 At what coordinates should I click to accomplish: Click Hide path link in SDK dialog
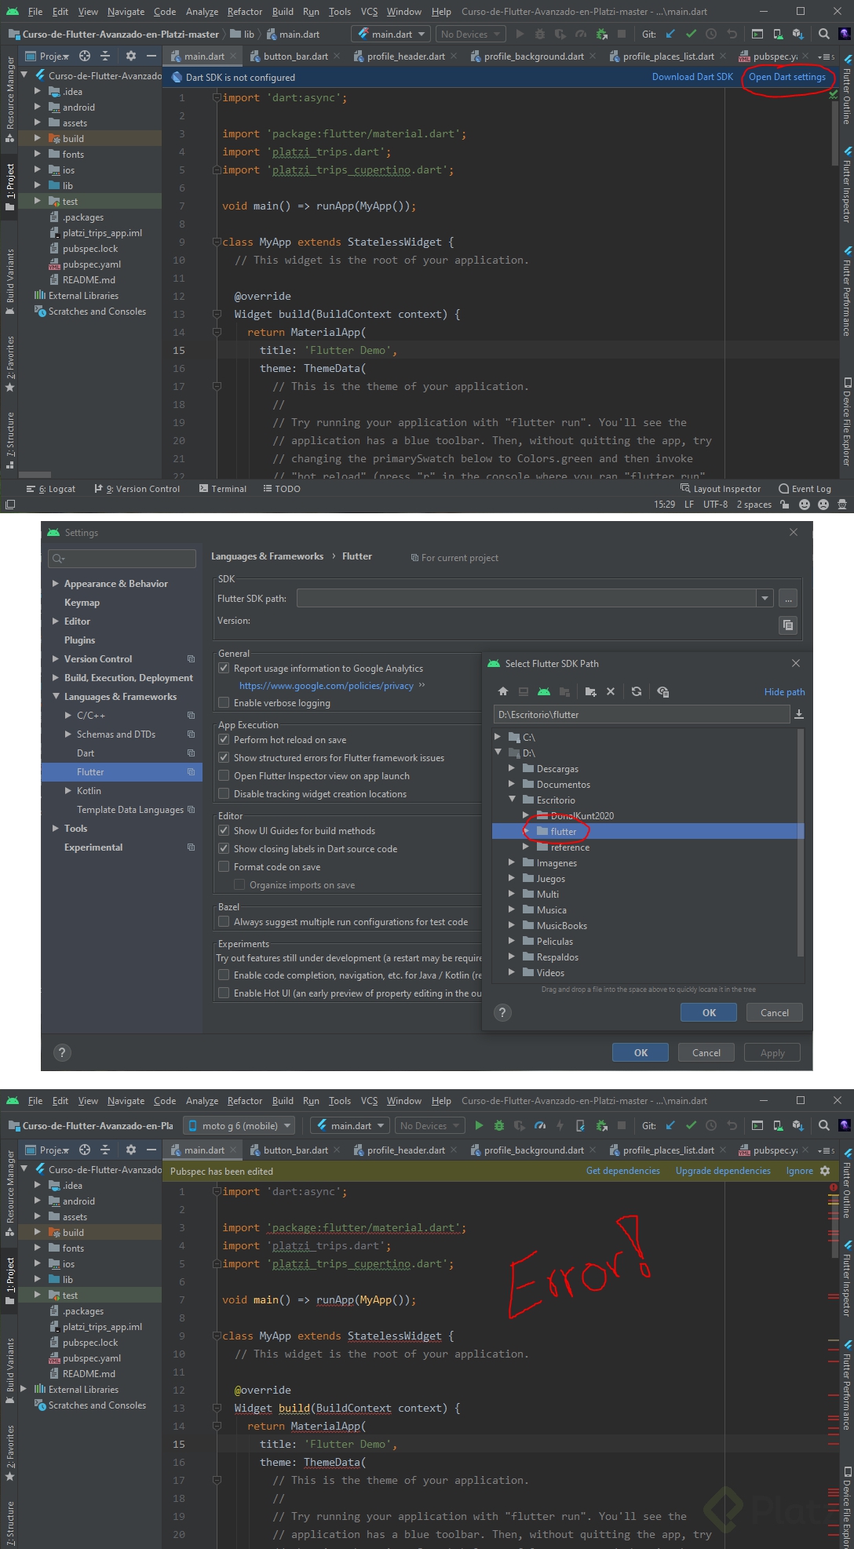[x=784, y=691]
